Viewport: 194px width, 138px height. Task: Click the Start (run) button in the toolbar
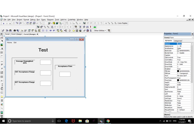click(4, 23)
